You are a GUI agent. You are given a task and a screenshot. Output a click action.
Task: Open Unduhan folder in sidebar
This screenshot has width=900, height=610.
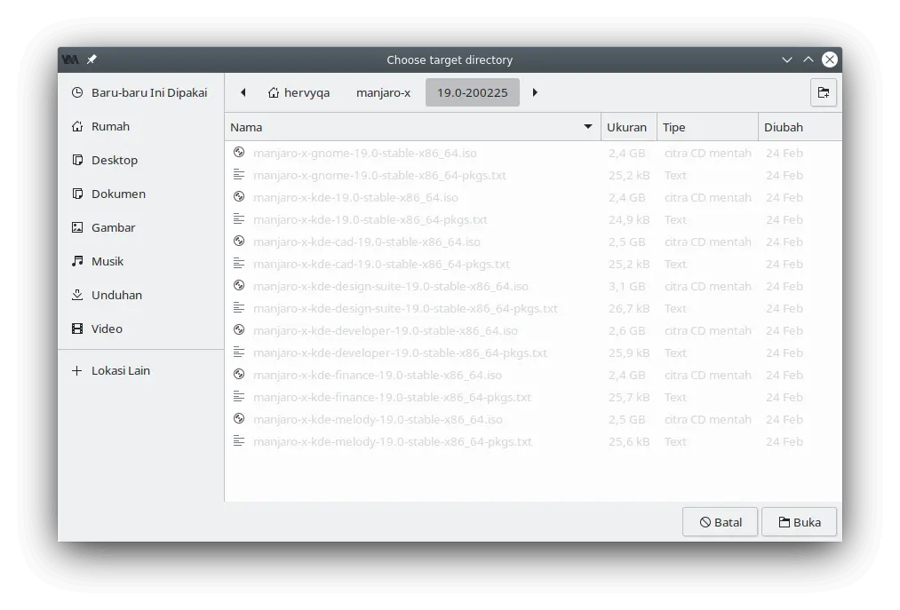[x=140, y=295]
